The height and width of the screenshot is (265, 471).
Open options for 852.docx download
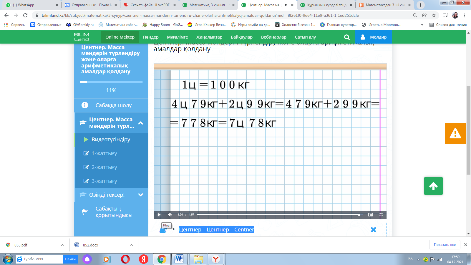(x=131, y=245)
